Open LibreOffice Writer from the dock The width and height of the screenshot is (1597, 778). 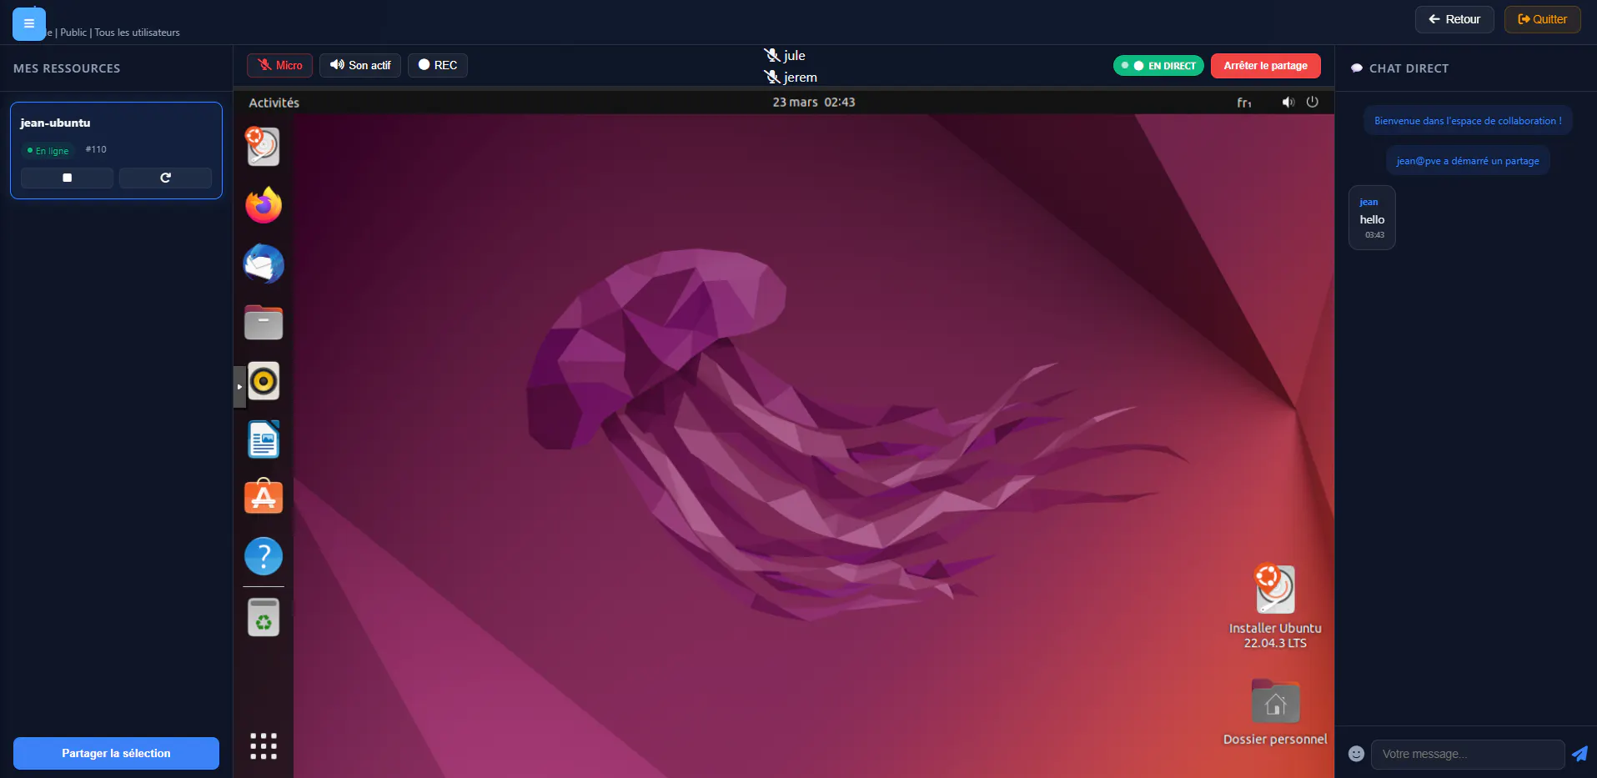coord(264,439)
